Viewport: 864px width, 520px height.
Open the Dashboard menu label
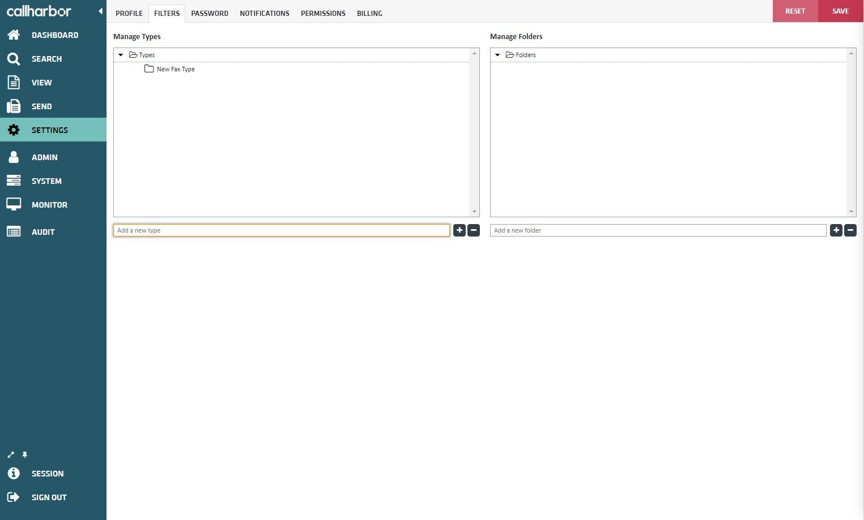pyautogui.click(x=55, y=35)
